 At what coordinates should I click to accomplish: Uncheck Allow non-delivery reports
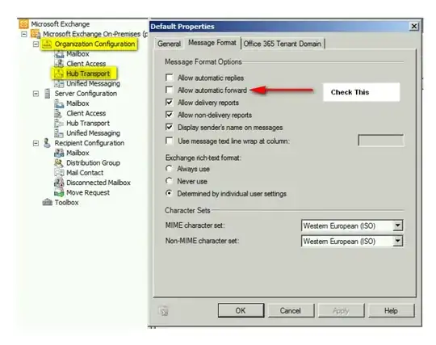point(169,115)
